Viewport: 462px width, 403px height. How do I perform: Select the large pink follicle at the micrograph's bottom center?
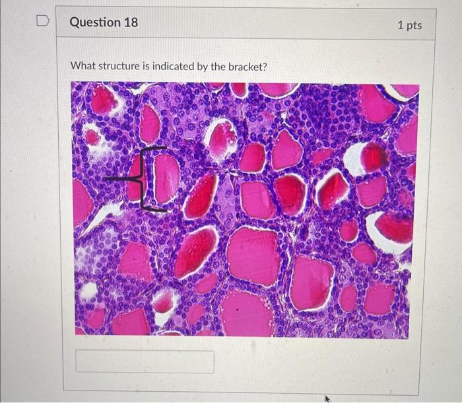tap(246, 312)
